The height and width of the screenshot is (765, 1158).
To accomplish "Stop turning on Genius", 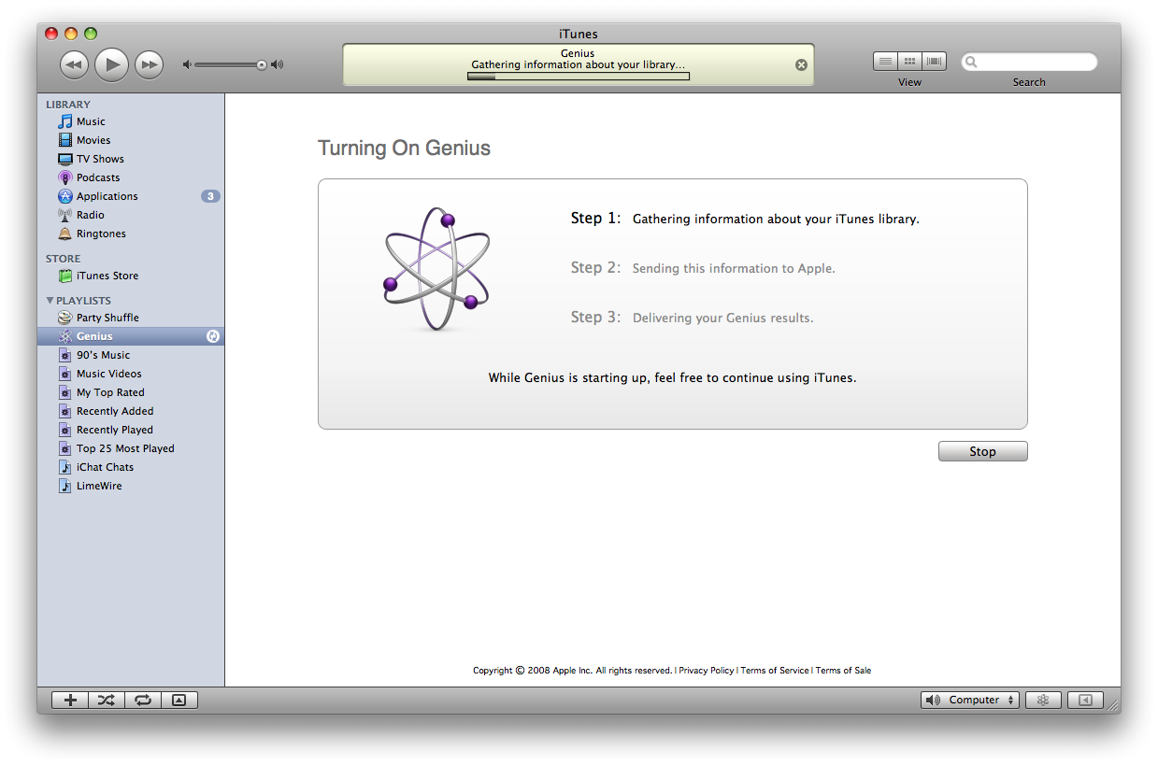I will click(x=982, y=451).
